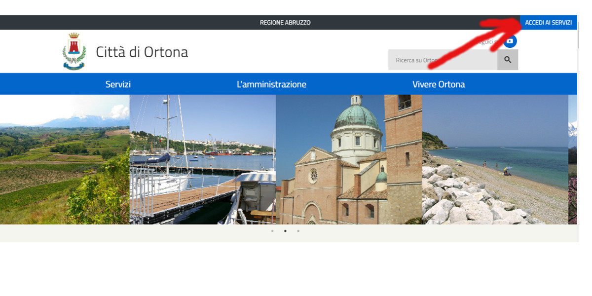
Task: Select the first carousel dot indicator
Action: (272, 231)
